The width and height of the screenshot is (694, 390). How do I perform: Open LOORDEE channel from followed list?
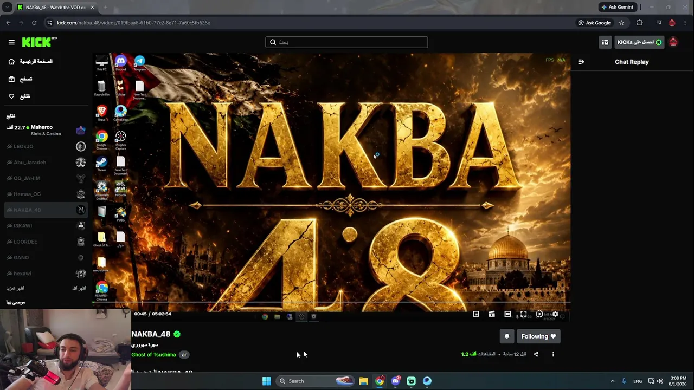46,242
